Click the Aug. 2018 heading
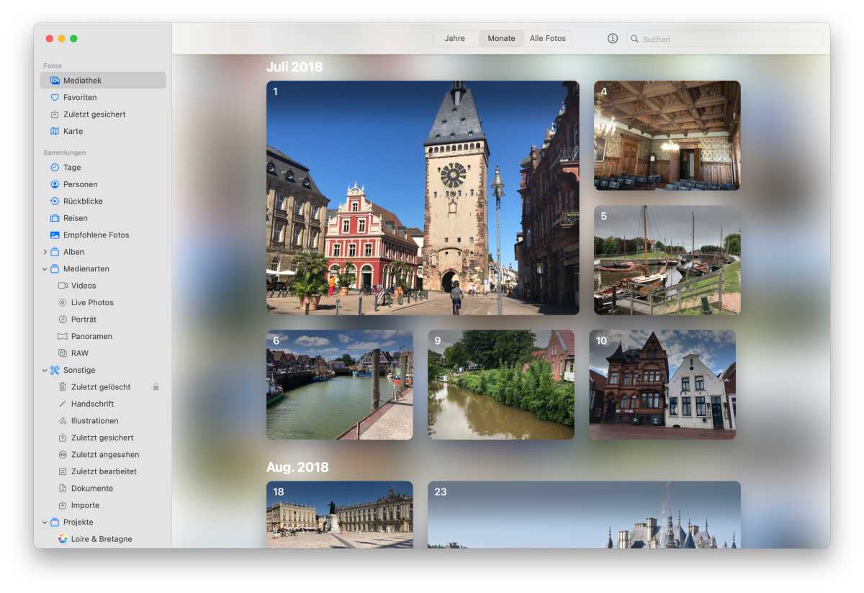The image size is (864, 593). (297, 467)
